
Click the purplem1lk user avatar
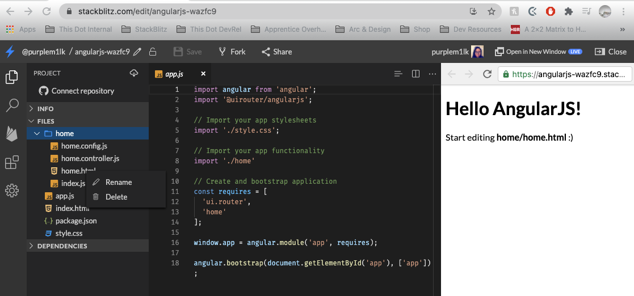pyautogui.click(x=477, y=52)
